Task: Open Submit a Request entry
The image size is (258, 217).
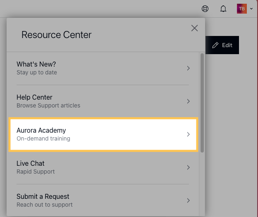Action: tap(103, 200)
